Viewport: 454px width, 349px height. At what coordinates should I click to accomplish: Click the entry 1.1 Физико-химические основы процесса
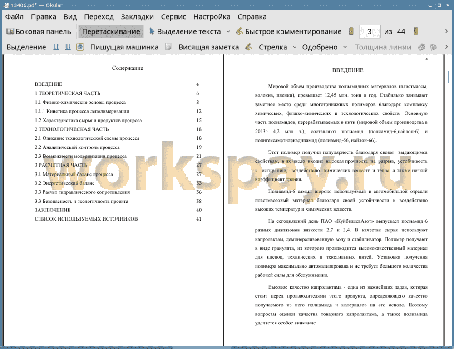tap(80, 102)
